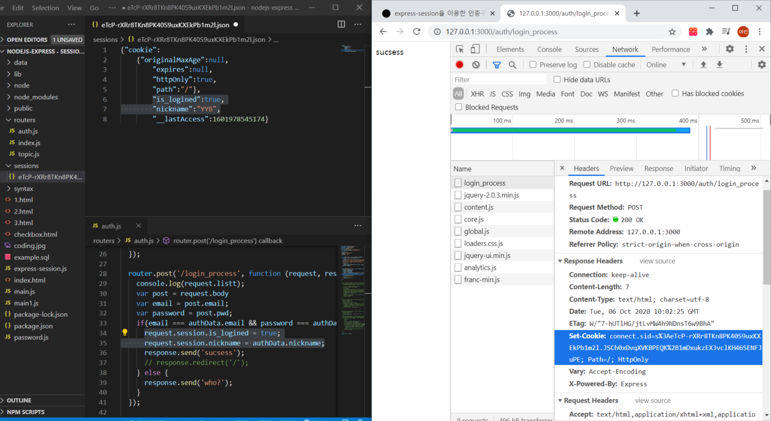Enable the Preserve log checkbox
771x421 pixels.
pyautogui.click(x=533, y=65)
